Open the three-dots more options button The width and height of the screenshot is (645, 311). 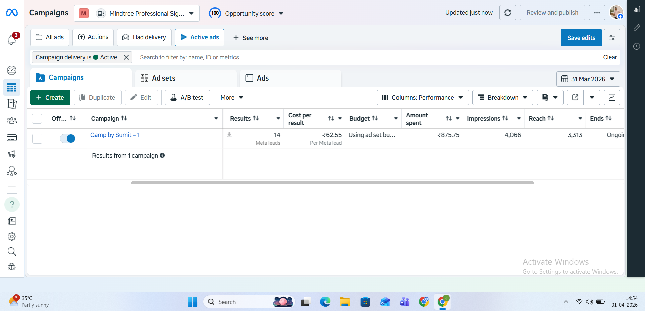[x=597, y=13]
